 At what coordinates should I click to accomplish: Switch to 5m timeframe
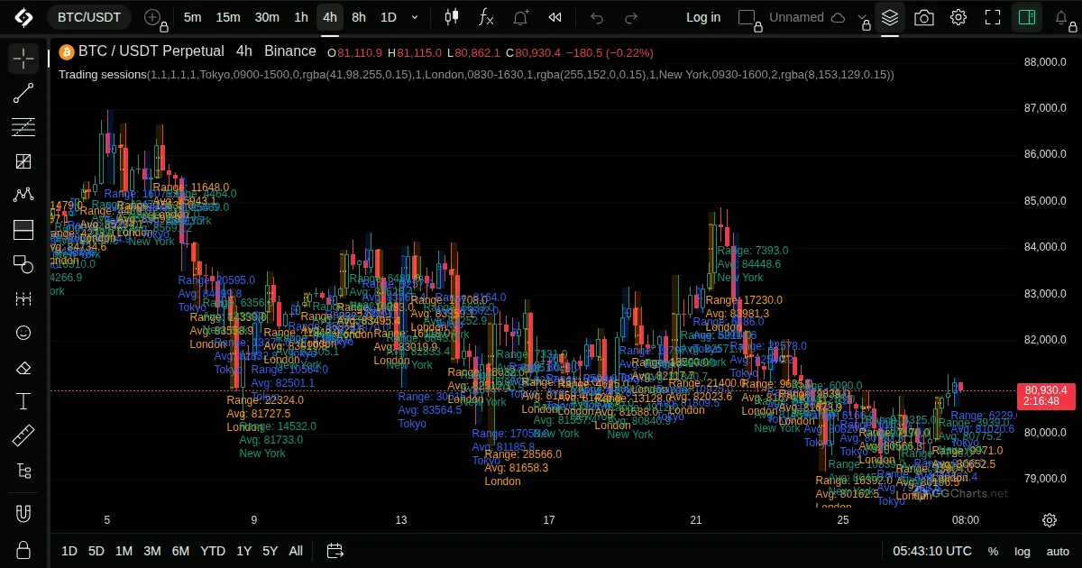point(192,17)
